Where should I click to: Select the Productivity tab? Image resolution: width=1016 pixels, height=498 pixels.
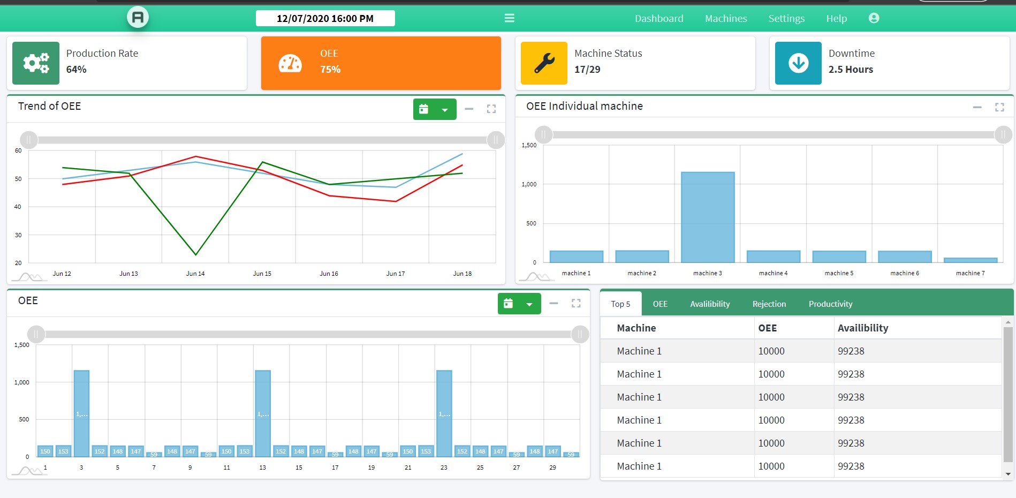click(x=830, y=304)
